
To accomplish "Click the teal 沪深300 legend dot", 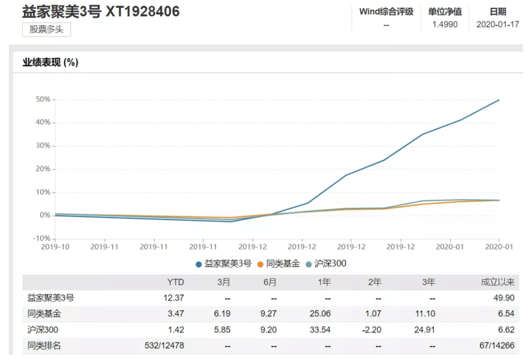I will click(308, 265).
